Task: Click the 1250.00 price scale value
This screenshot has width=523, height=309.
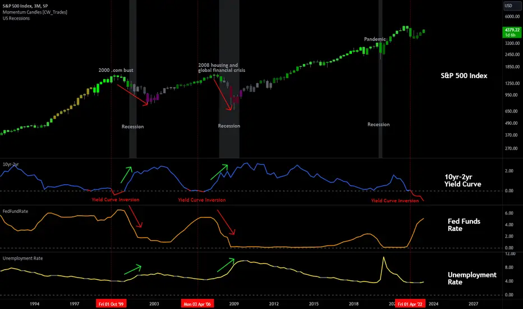Action: (512, 83)
